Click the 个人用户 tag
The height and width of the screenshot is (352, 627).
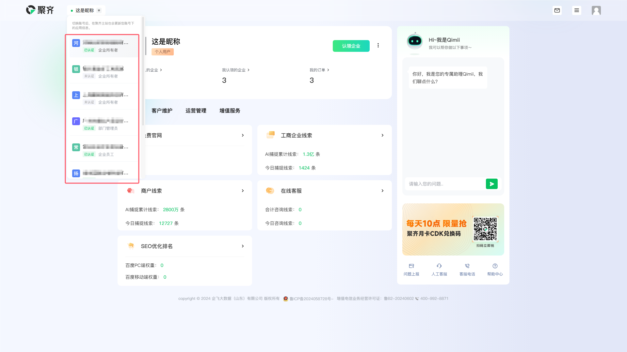click(163, 52)
